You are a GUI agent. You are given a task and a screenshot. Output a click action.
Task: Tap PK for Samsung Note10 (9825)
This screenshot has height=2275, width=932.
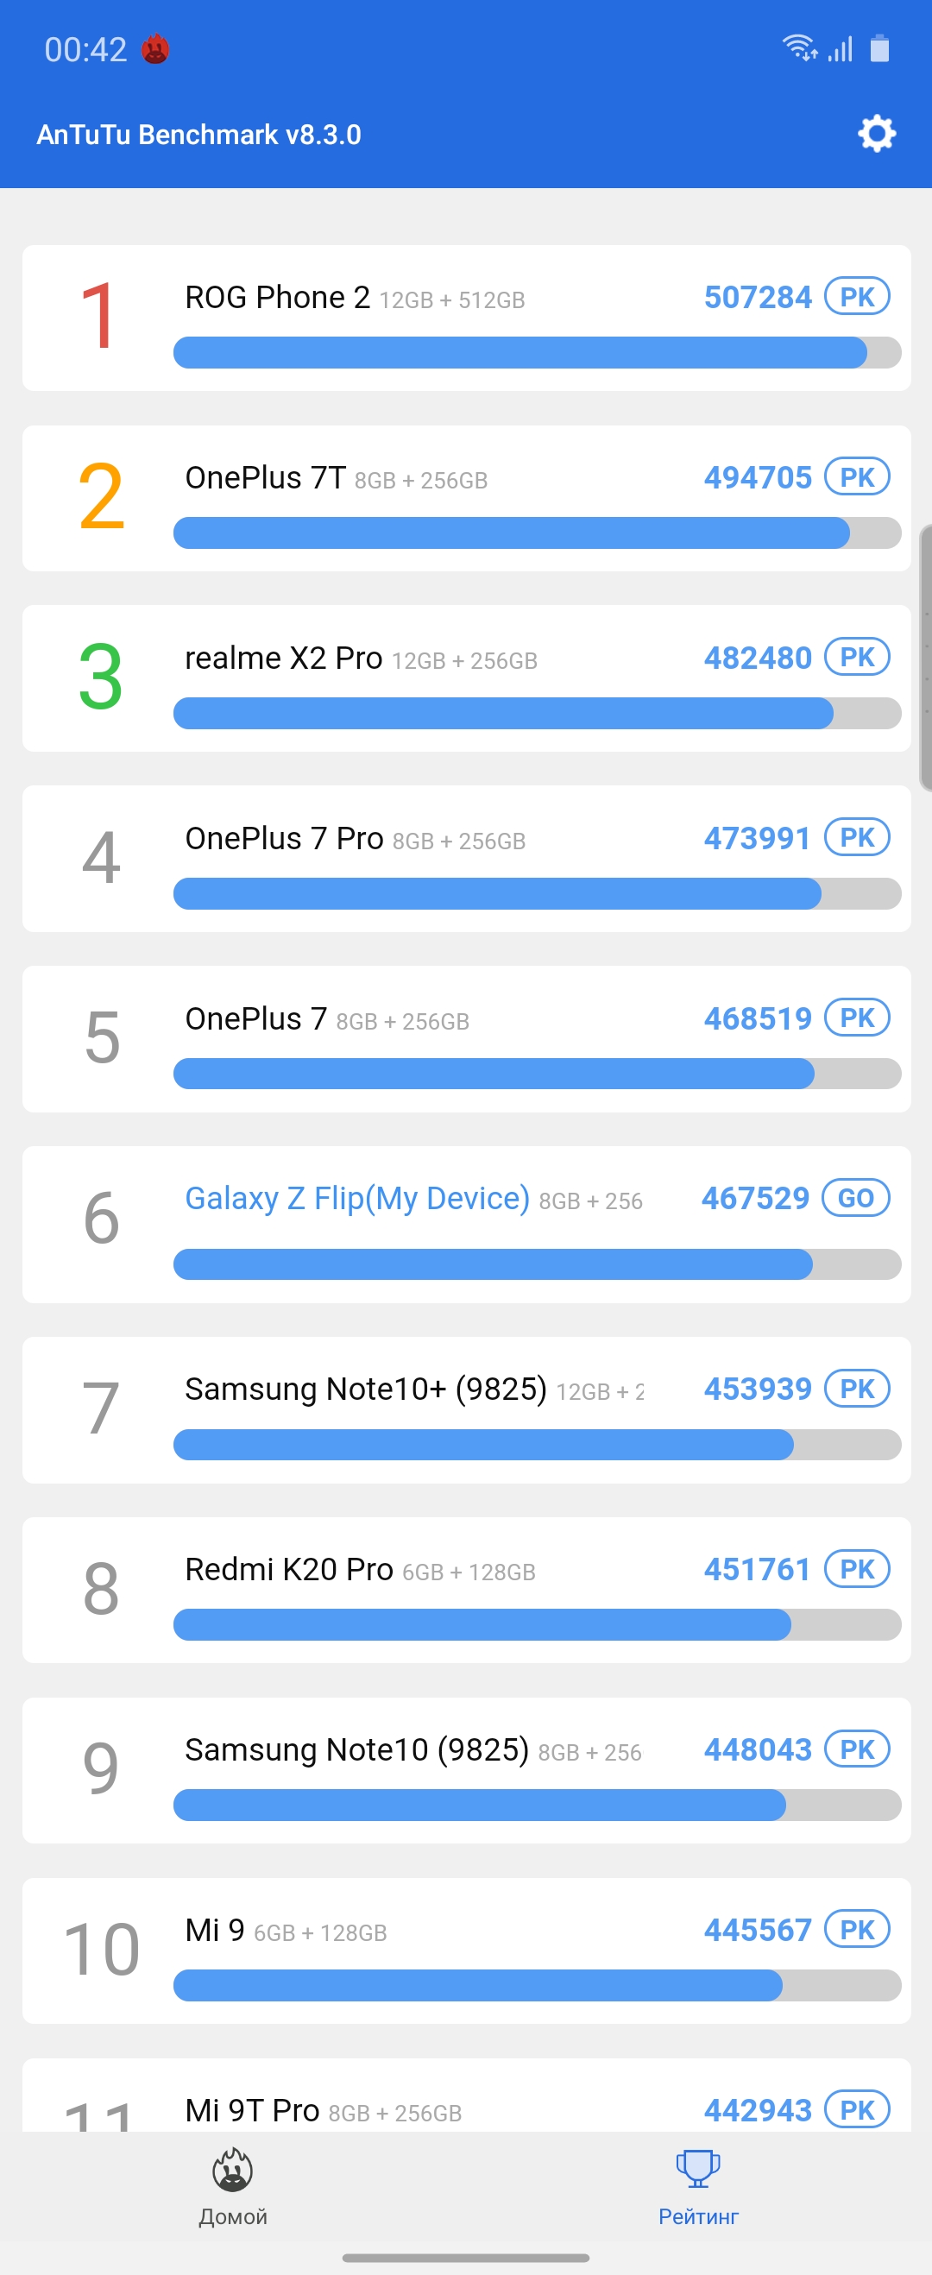(x=856, y=1749)
